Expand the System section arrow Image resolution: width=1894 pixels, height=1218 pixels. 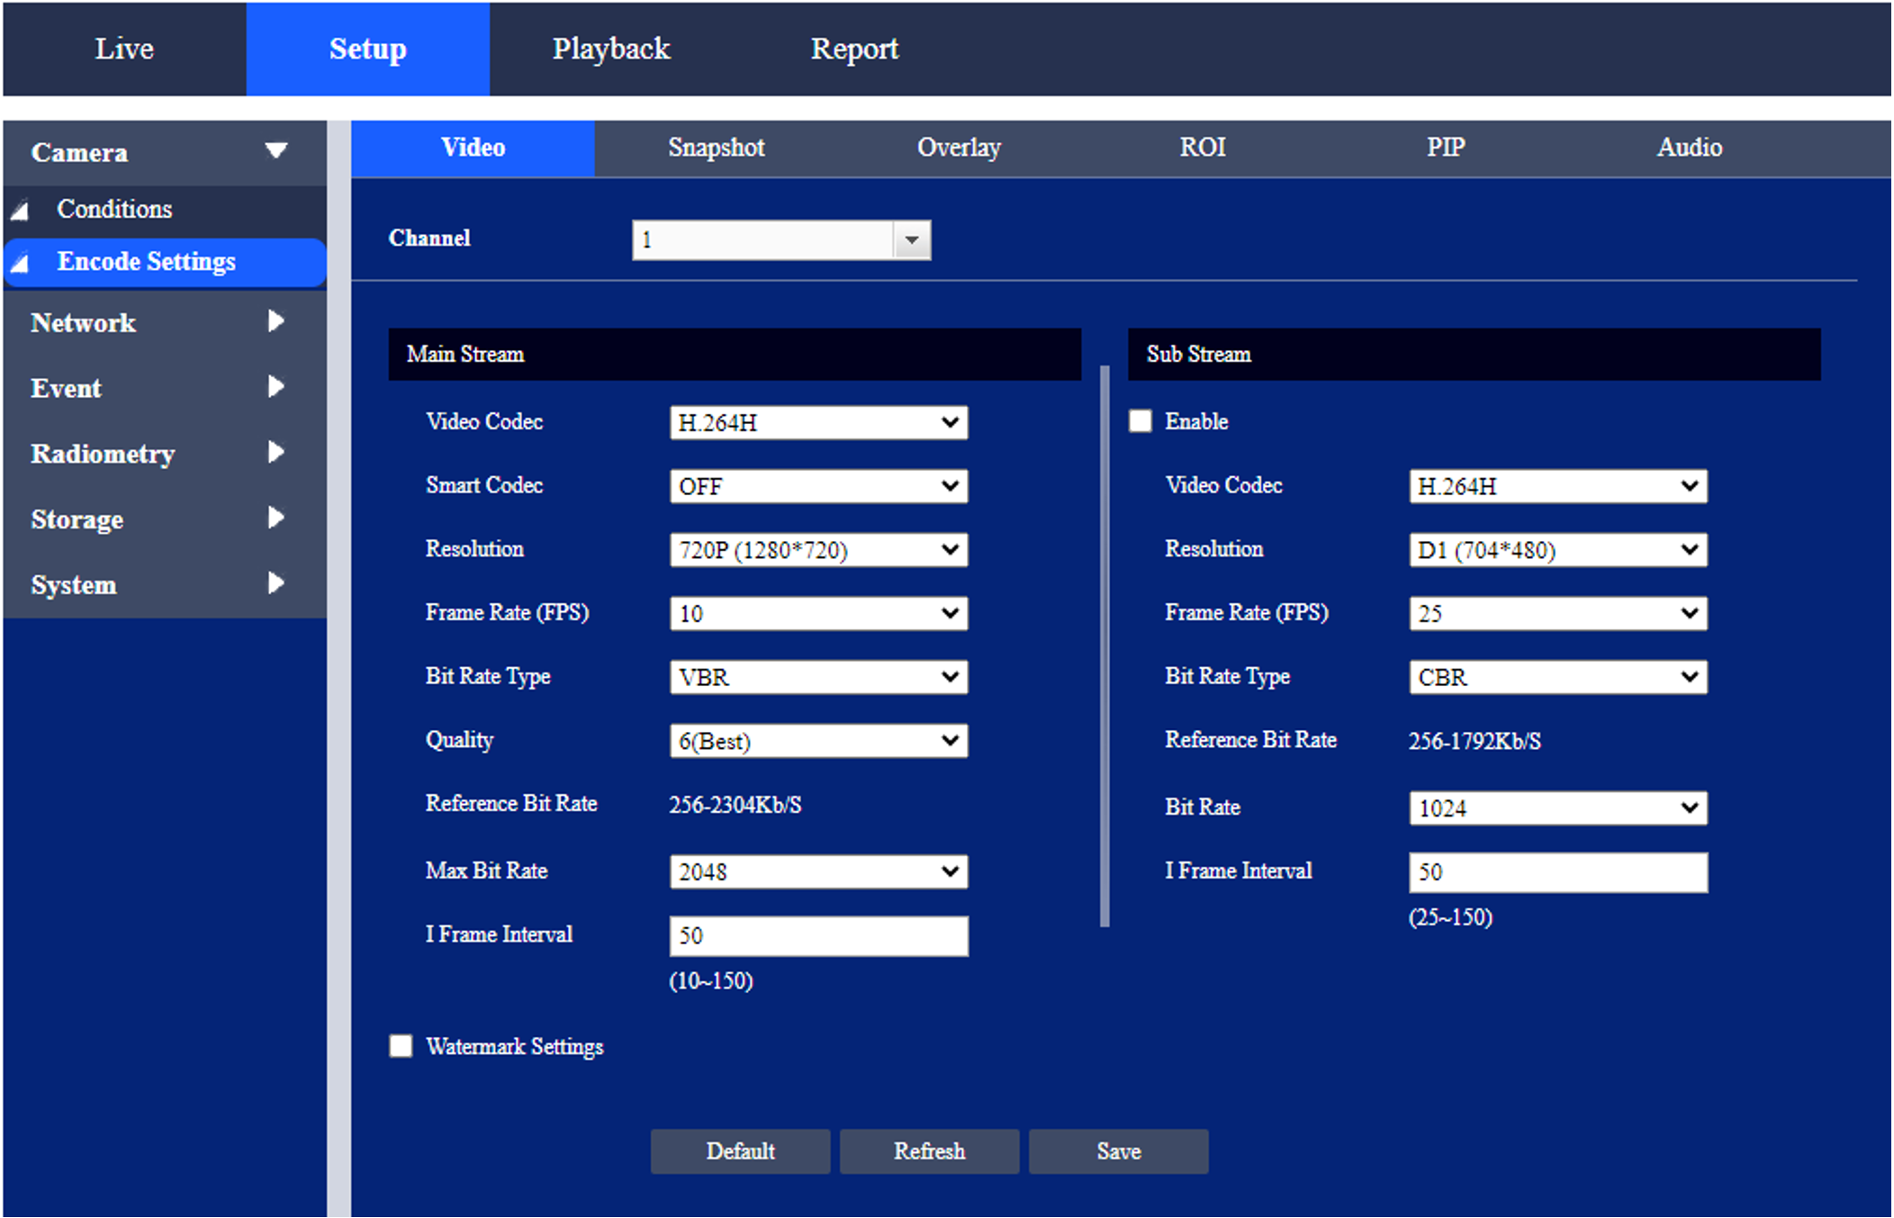click(275, 583)
